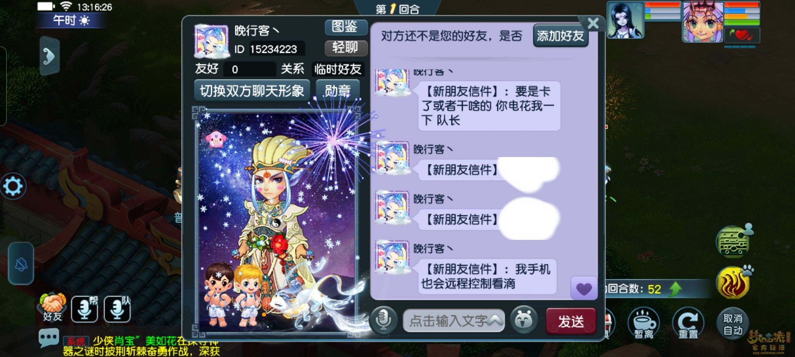The image size is (795, 357).
Task: Open the settings gear icon
Action: pyautogui.click(x=13, y=186)
